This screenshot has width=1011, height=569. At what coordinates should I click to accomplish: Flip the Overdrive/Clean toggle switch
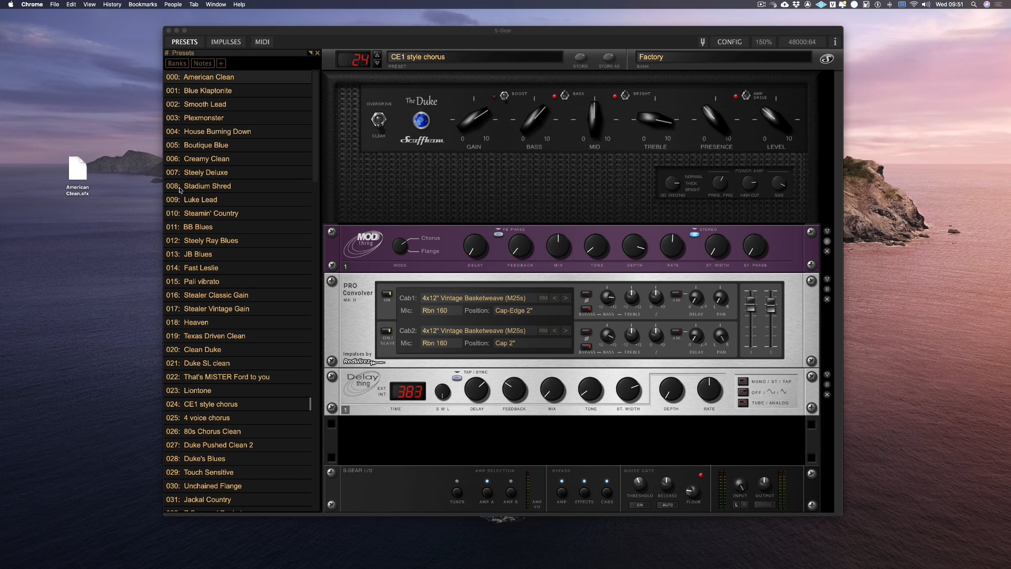(x=379, y=120)
